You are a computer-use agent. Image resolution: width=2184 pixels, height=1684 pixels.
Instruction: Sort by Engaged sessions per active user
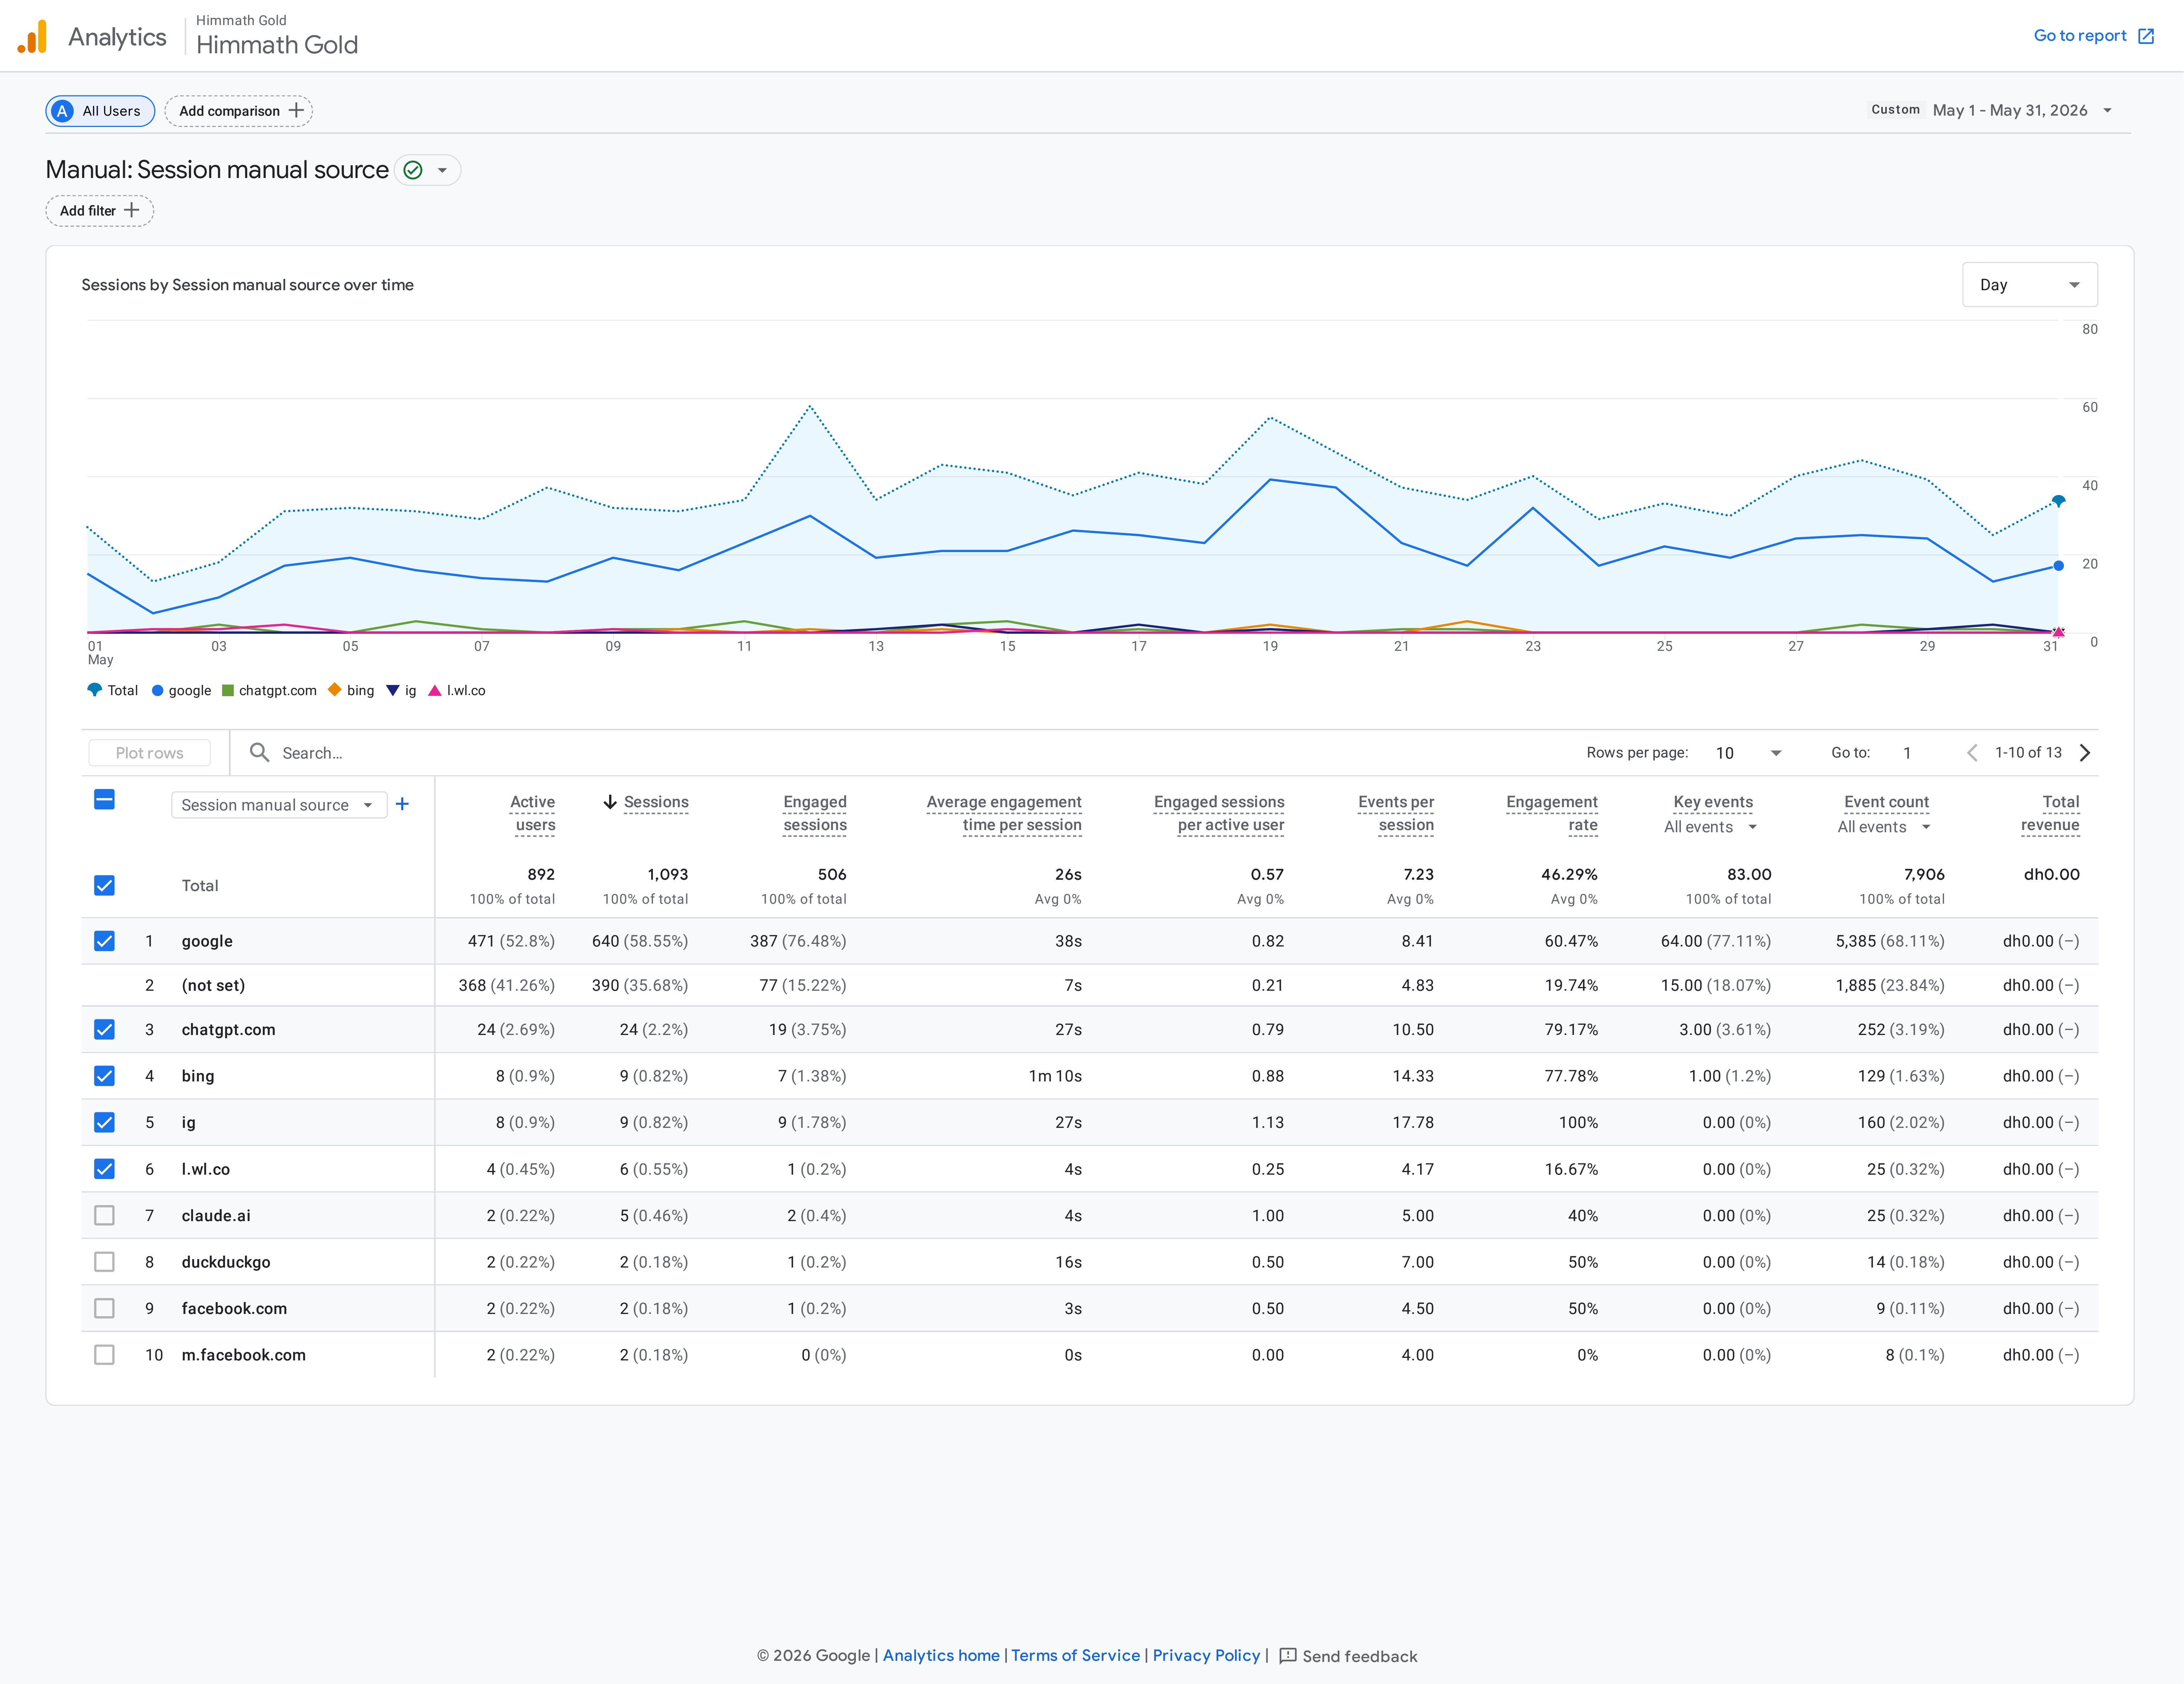click(1219, 813)
